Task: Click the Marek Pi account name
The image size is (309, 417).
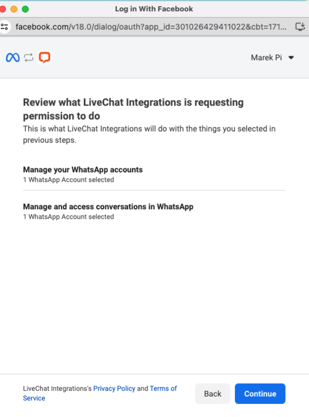Action: tap(266, 58)
